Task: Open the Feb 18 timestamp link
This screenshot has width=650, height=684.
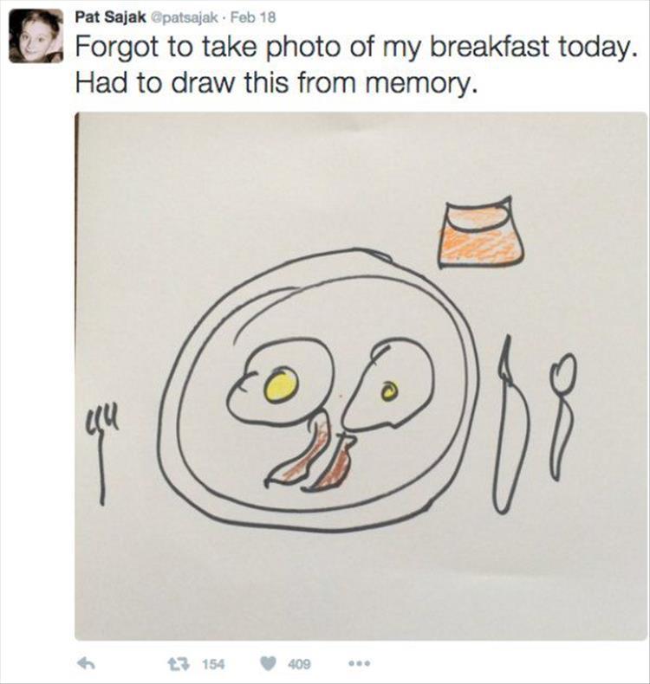Action: 253,17
